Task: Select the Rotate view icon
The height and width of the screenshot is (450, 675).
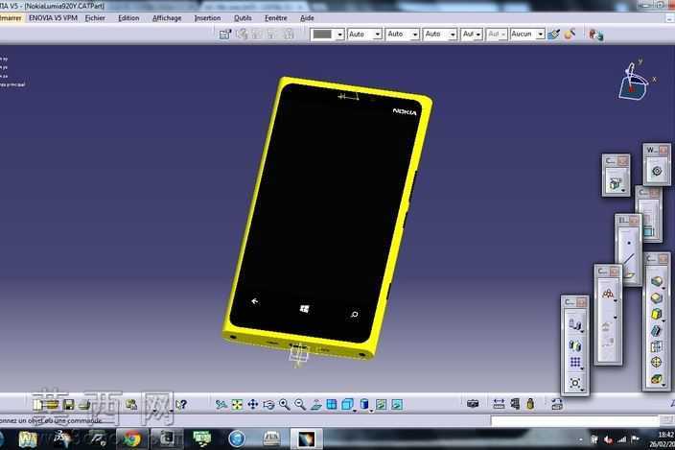Action: [x=268, y=404]
